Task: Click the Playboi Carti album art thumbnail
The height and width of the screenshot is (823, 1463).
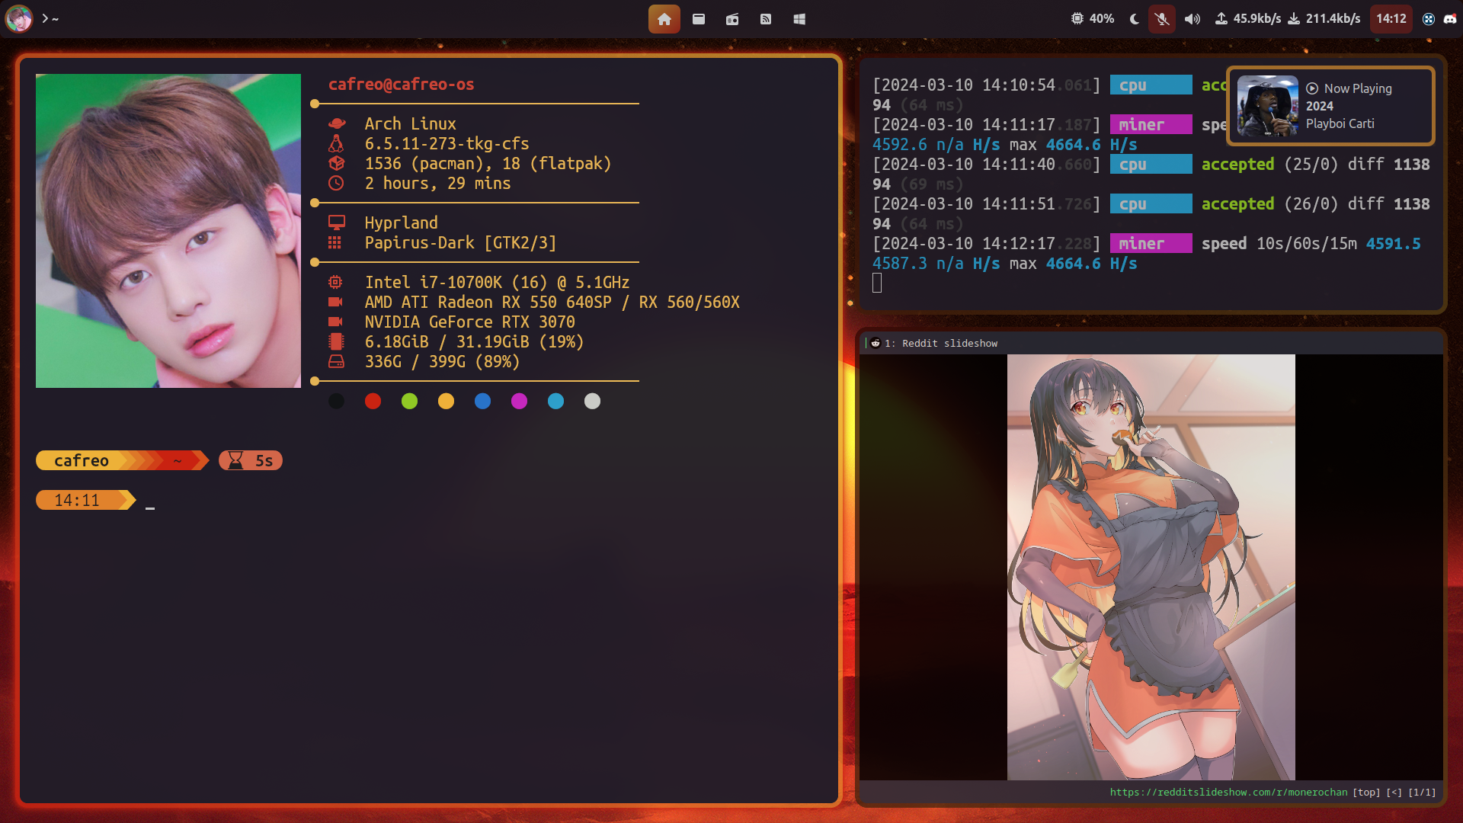Action: coord(1267,106)
